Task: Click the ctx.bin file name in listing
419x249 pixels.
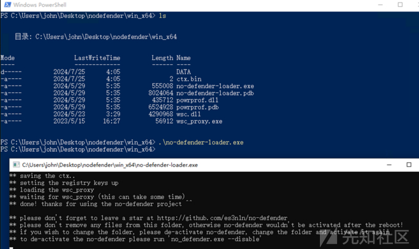Action: click(188, 79)
